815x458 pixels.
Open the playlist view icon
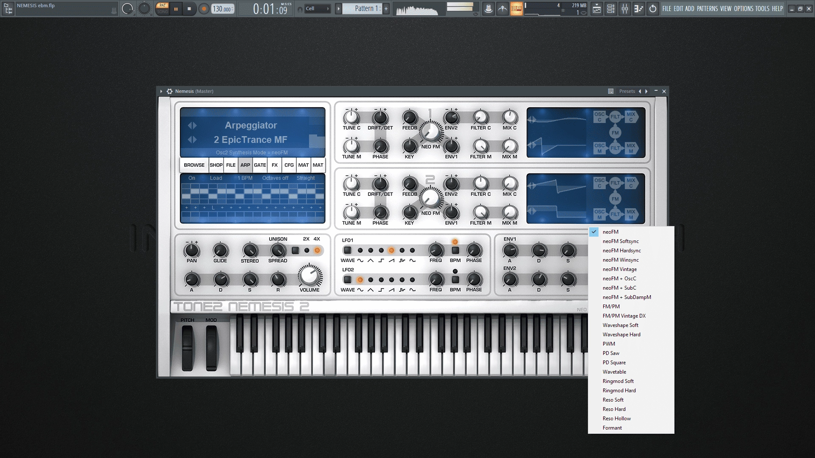pyautogui.click(x=597, y=8)
